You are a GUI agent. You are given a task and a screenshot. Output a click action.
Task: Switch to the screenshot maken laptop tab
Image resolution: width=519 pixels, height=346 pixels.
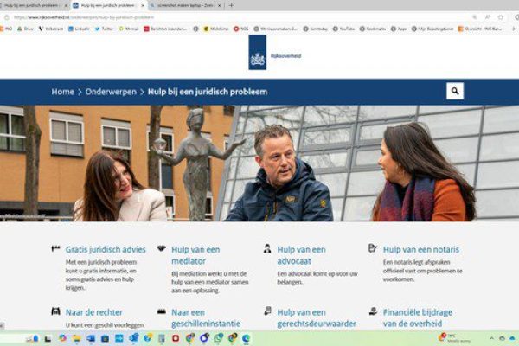point(183,5)
